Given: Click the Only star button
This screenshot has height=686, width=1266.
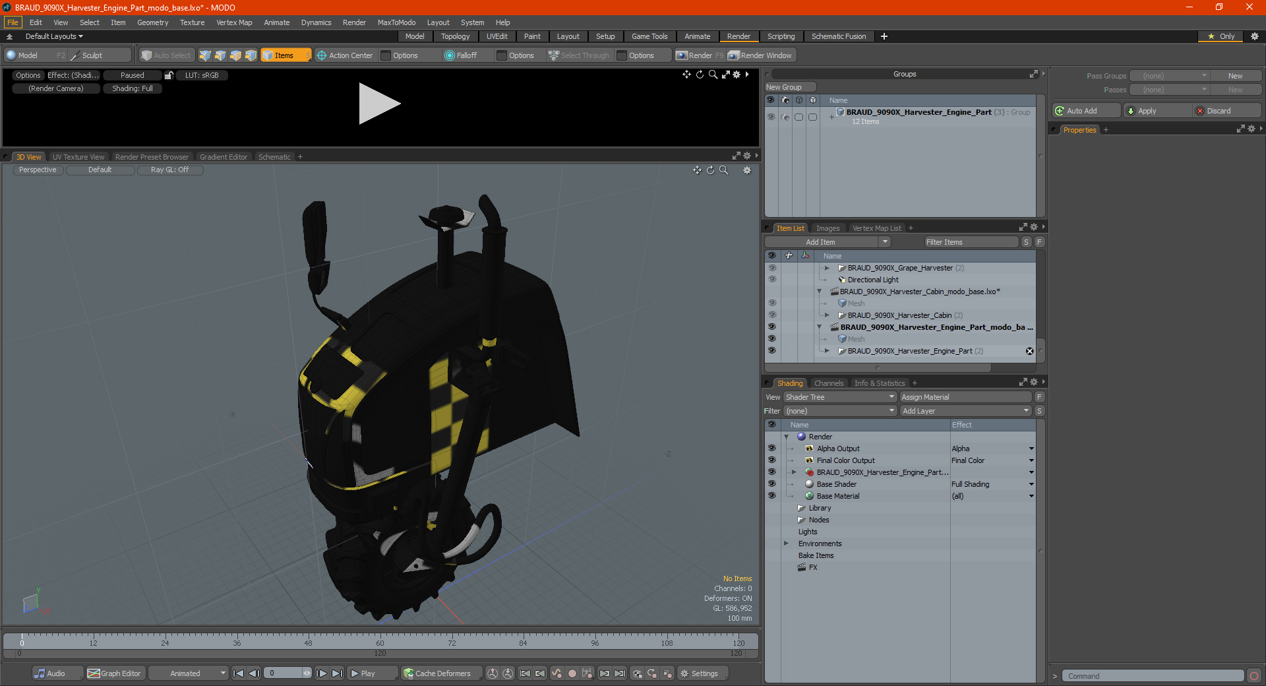Looking at the screenshot, I should pos(1221,36).
